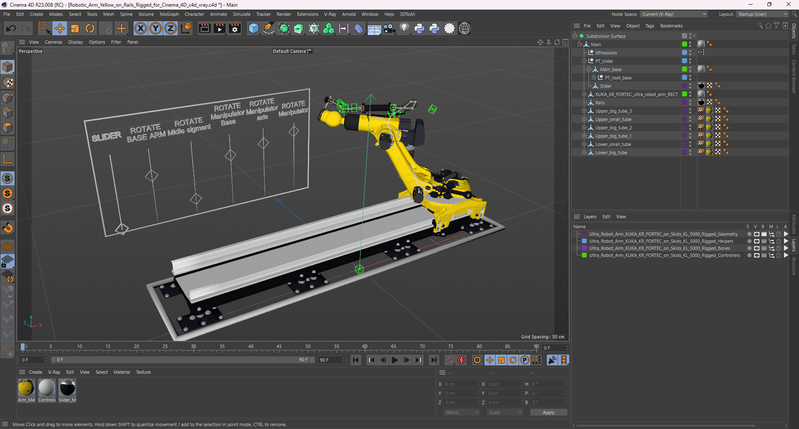Open the Material manager Create menu
799x429 pixels.
[x=35, y=372]
